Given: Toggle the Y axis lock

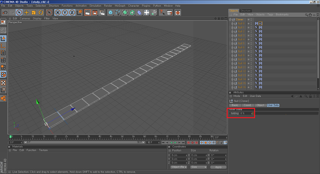Looking at the screenshot, I should 65,12.
